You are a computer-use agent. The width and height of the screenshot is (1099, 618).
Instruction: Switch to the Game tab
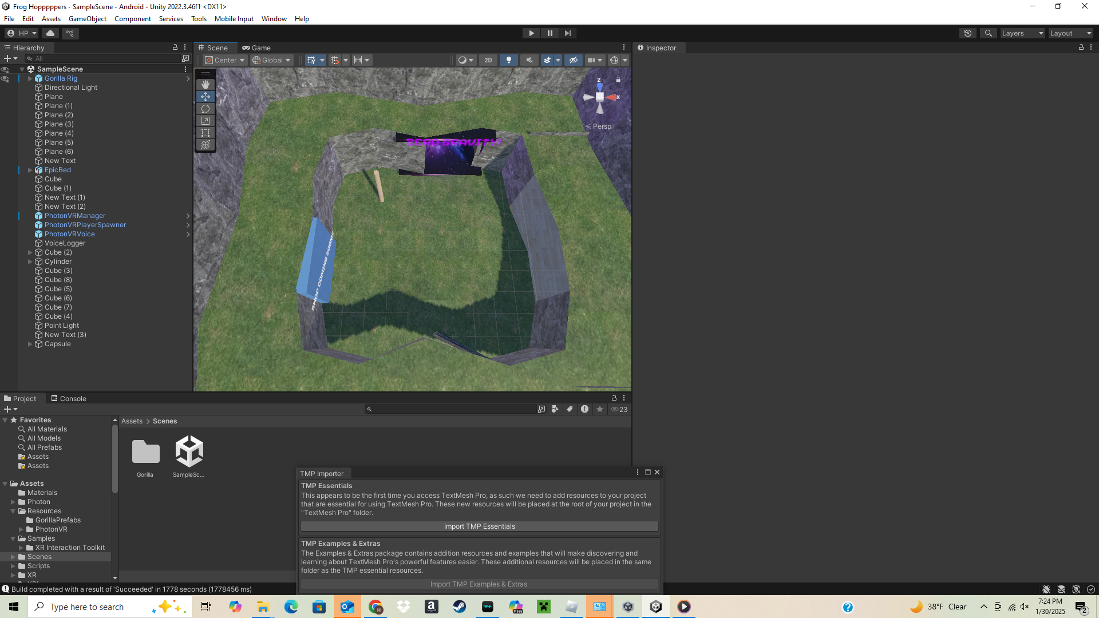coord(256,47)
